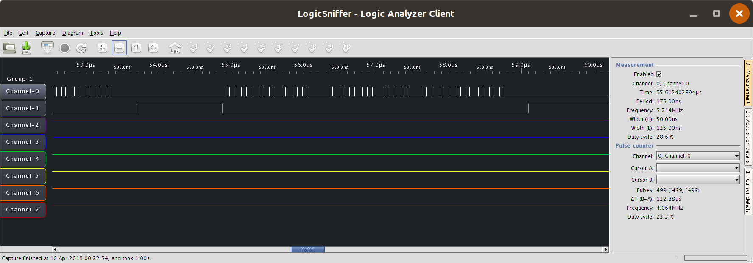Screen dimensions: 753x263
Task: Select the Channel-7 label
Action: (23, 210)
